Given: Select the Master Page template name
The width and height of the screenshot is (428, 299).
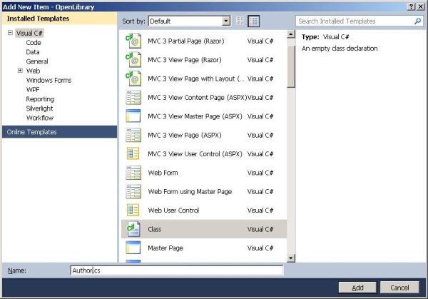Looking at the screenshot, I should click(165, 248).
